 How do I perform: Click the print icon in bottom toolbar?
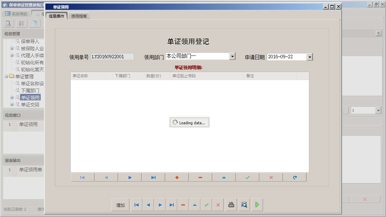pyautogui.click(x=231, y=205)
